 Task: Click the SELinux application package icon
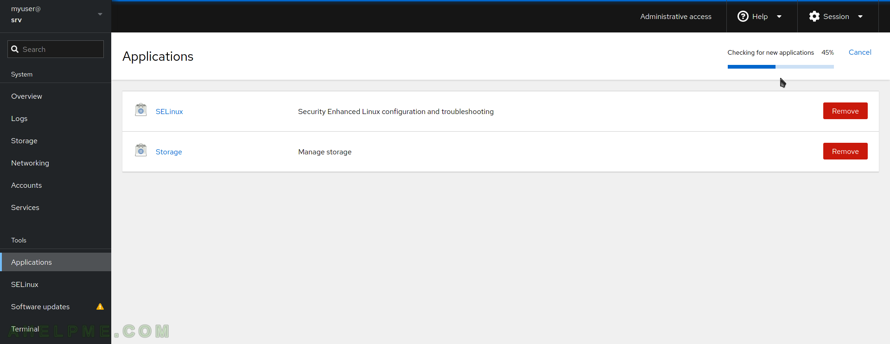(x=141, y=110)
